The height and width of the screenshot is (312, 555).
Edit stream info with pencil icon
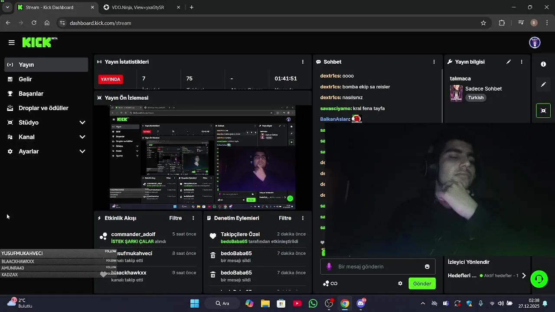[x=509, y=62]
